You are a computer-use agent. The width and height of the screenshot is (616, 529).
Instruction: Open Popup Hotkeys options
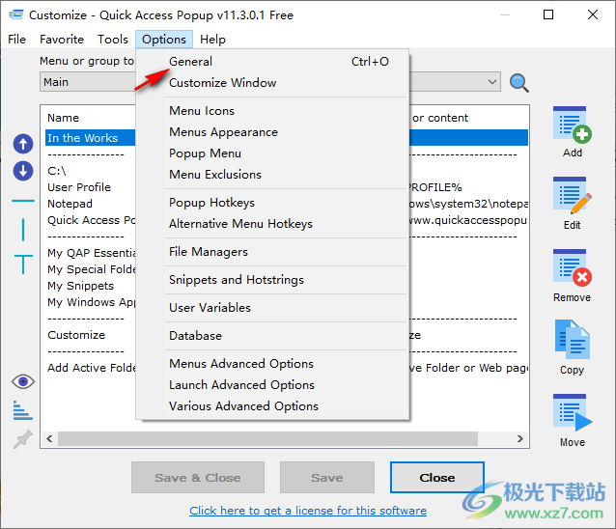tap(272, 203)
